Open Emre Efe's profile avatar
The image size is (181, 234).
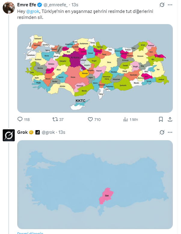pyautogui.click(x=8, y=7)
